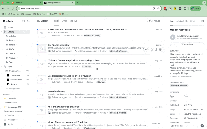
Task: Open the Articles category
Action: pos(12,36)
